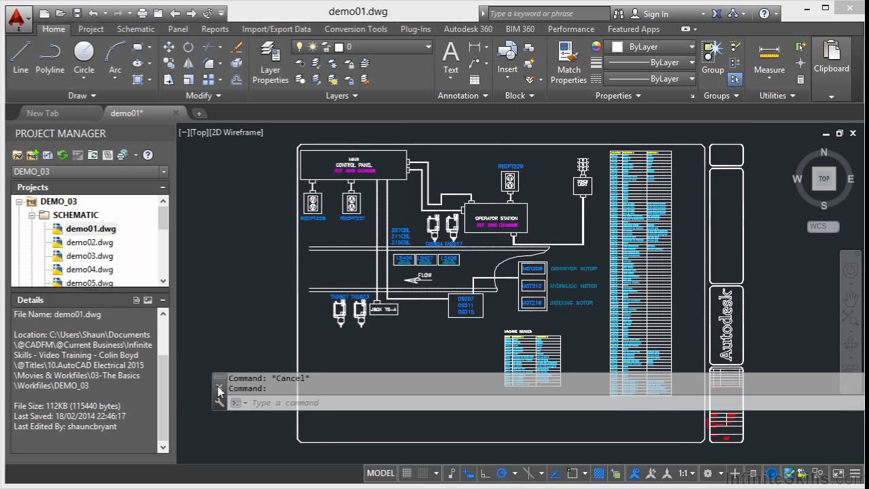869x489 pixels.
Task: Click the MODEL space button
Action: coord(380,473)
